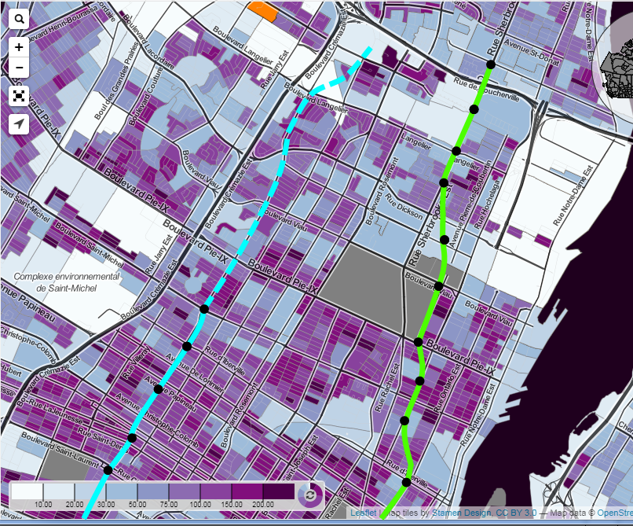Select the northernmost black dot on the cyan line
Image resolution: width=633 pixels, height=526 pixels.
tap(204, 309)
